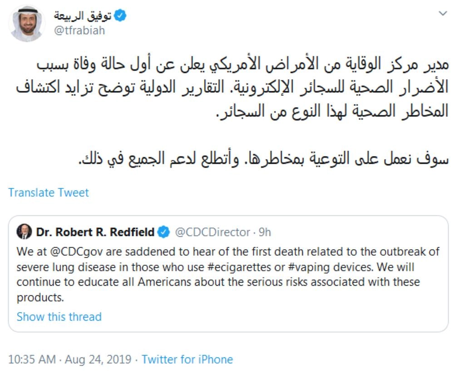The image size is (454, 378).
Task: Click the blue verified badge beside توفيق الربيعة
Action: click(x=120, y=16)
